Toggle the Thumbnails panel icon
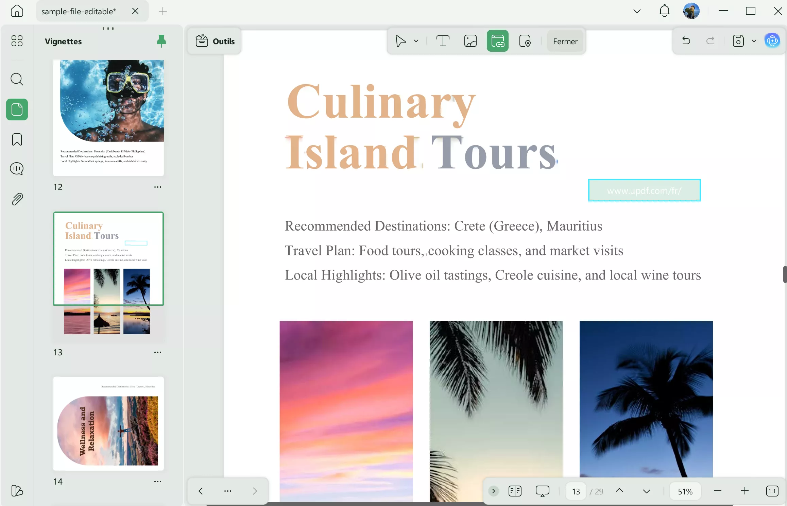 (17, 109)
